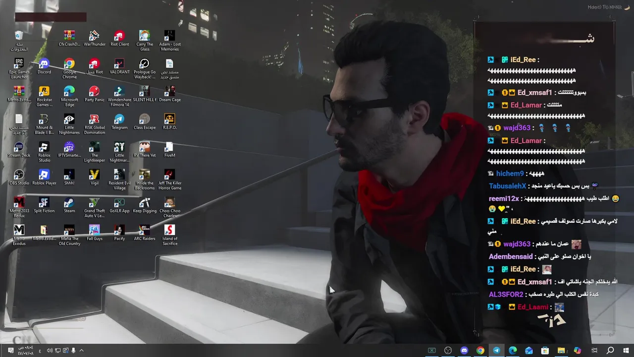The height and width of the screenshot is (357, 634).
Task: Switch to Telegram in the taskbar
Action: click(x=496, y=351)
